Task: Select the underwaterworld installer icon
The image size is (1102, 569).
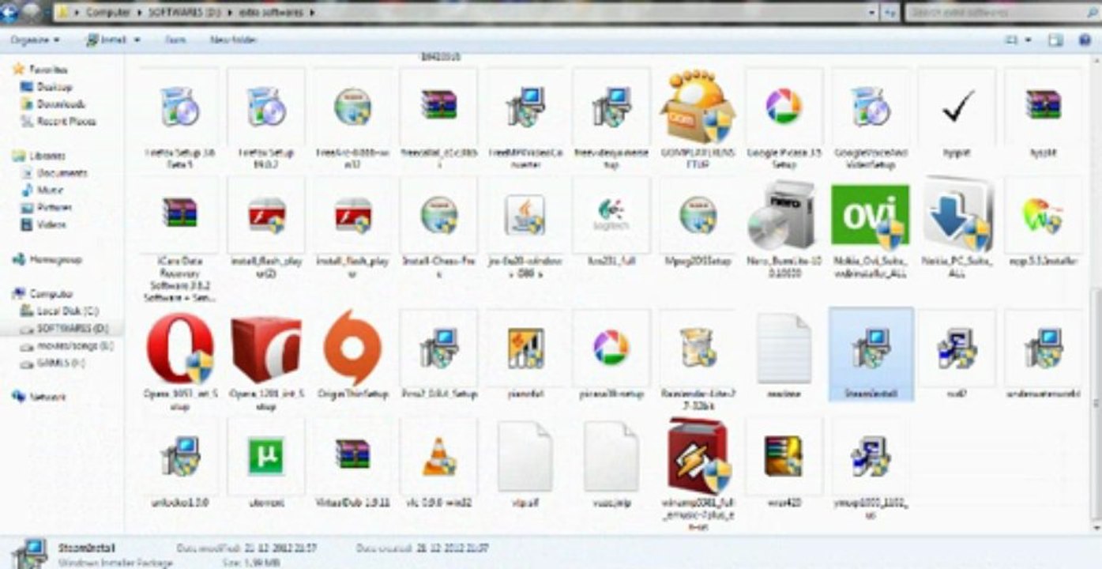Action: pos(1043,348)
